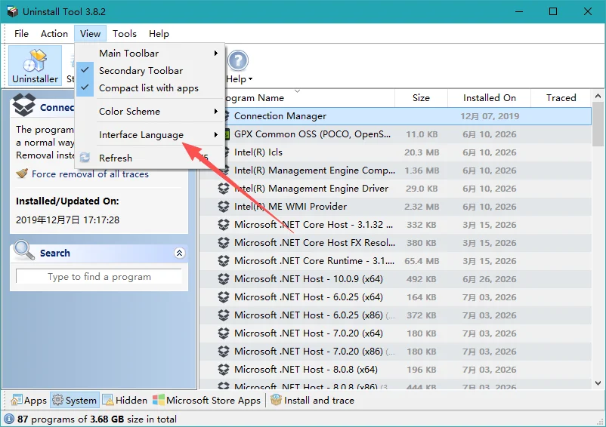The height and width of the screenshot is (427, 606).
Task: Click the 65.4 MB size cell
Action: pyautogui.click(x=422, y=261)
